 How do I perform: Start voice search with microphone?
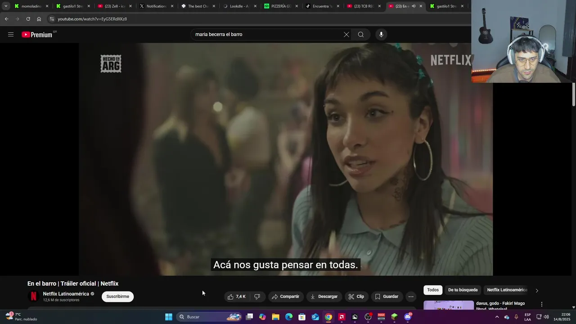pyautogui.click(x=381, y=35)
